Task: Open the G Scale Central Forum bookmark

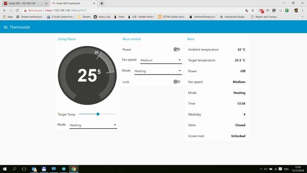Action: (60, 17)
